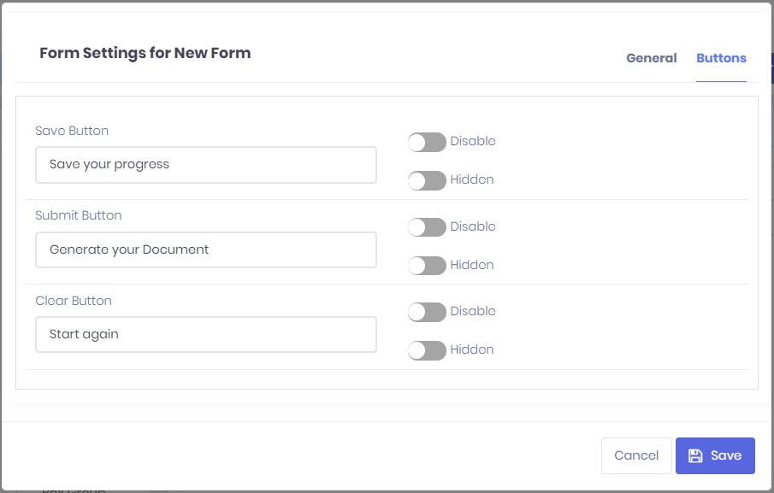Switch to the General tab
774x493 pixels.
click(x=651, y=59)
